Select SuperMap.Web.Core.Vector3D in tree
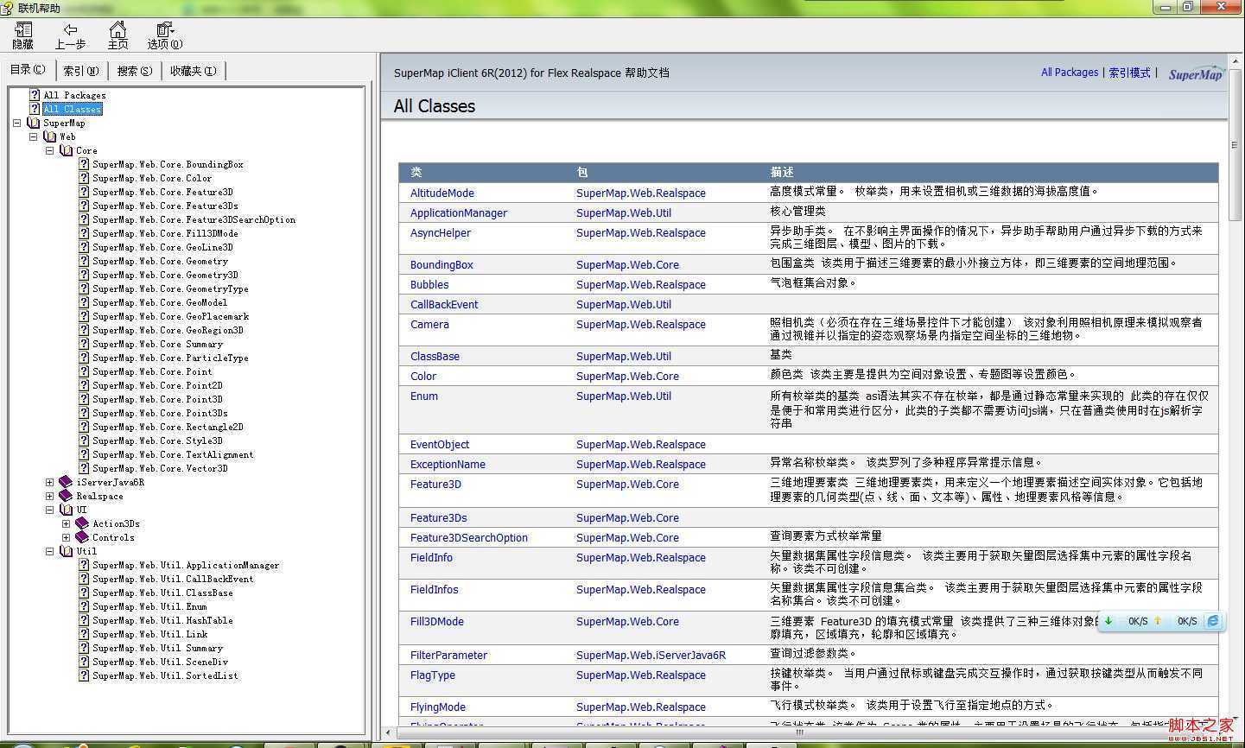1245x748 pixels. [x=160, y=468]
